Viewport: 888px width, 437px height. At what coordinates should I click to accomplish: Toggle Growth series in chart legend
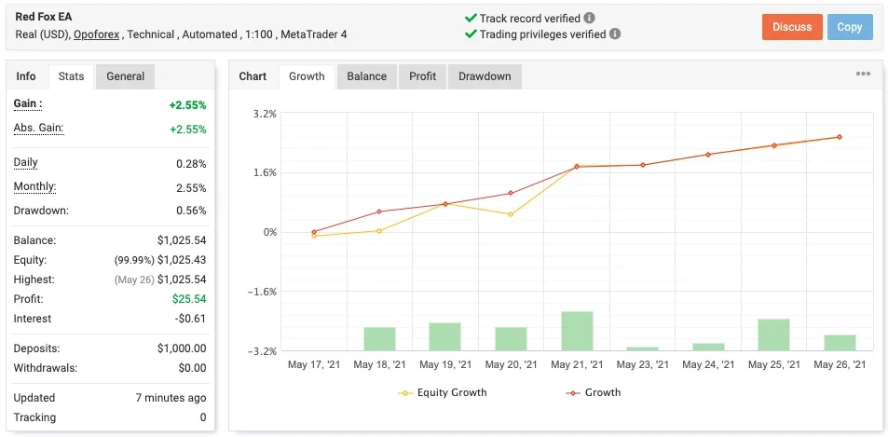click(594, 392)
